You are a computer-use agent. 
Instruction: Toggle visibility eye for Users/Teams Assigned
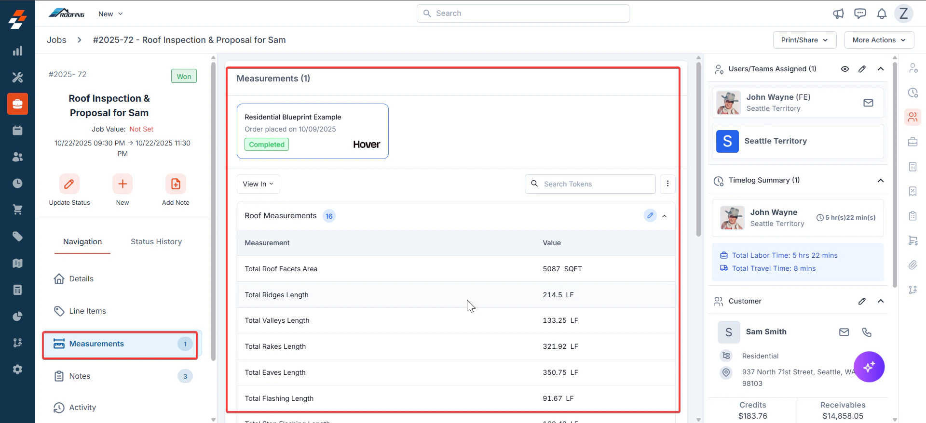tap(845, 69)
